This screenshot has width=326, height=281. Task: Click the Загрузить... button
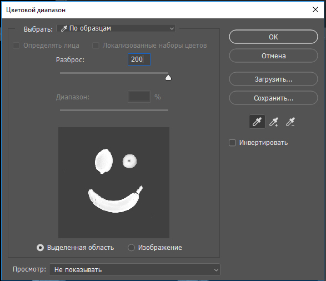[273, 79]
